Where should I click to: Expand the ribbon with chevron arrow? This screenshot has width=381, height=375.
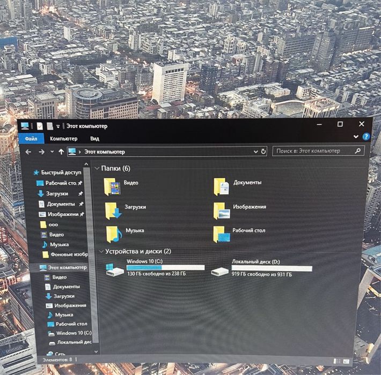click(x=356, y=137)
